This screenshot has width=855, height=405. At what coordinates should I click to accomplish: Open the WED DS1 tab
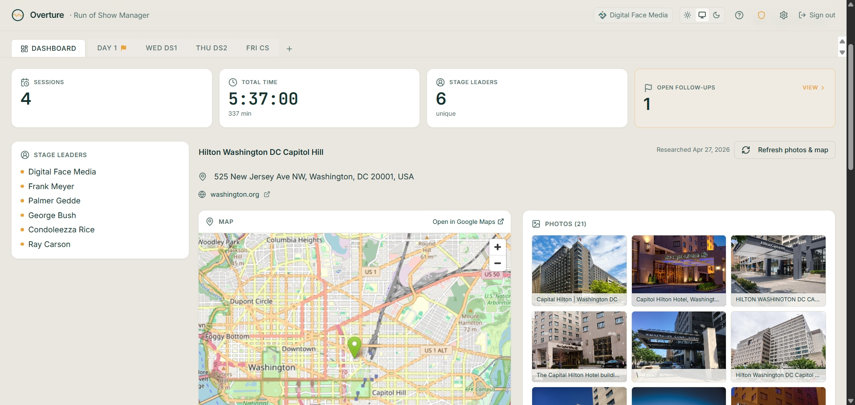click(161, 48)
